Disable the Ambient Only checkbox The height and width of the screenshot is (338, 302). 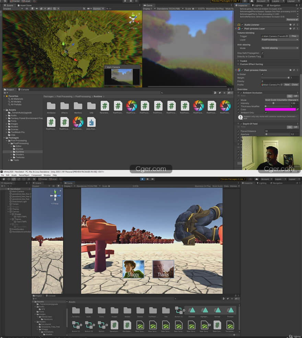(x=266, y=113)
